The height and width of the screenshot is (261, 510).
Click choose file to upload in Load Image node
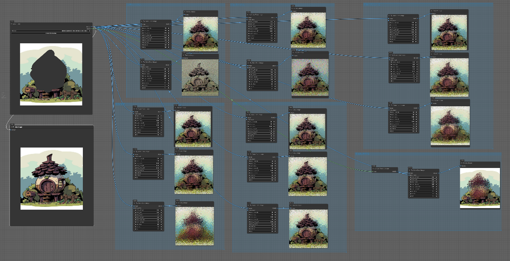[51, 34]
